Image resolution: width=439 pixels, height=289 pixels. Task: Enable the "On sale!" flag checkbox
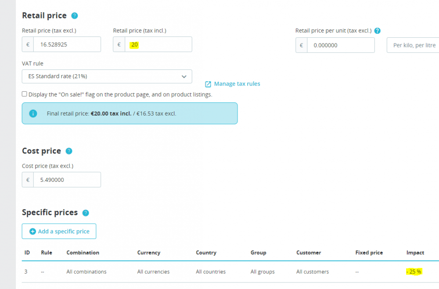(25, 94)
